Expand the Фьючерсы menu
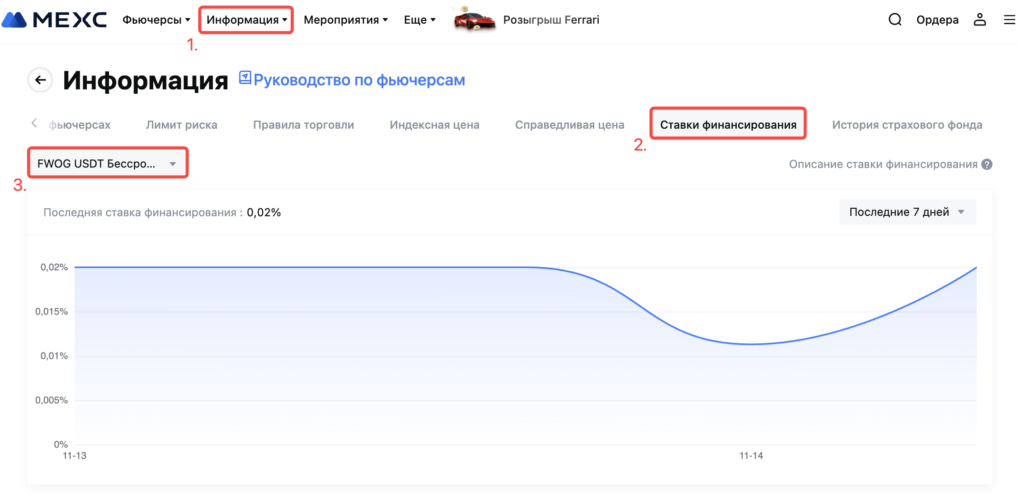The width and height of the screenshot is (1017, 496). pos(156,20)
